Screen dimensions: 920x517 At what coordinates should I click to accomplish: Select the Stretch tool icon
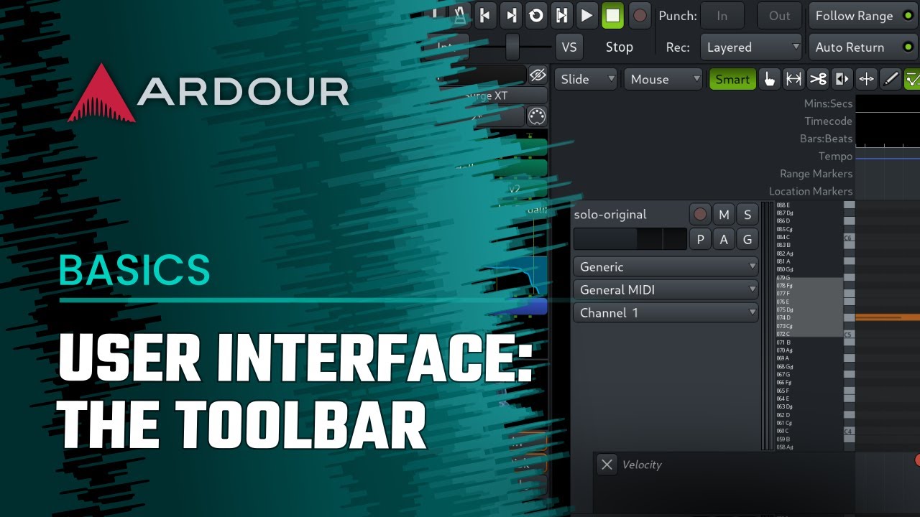pyautogui.click(x=867, y=79)
